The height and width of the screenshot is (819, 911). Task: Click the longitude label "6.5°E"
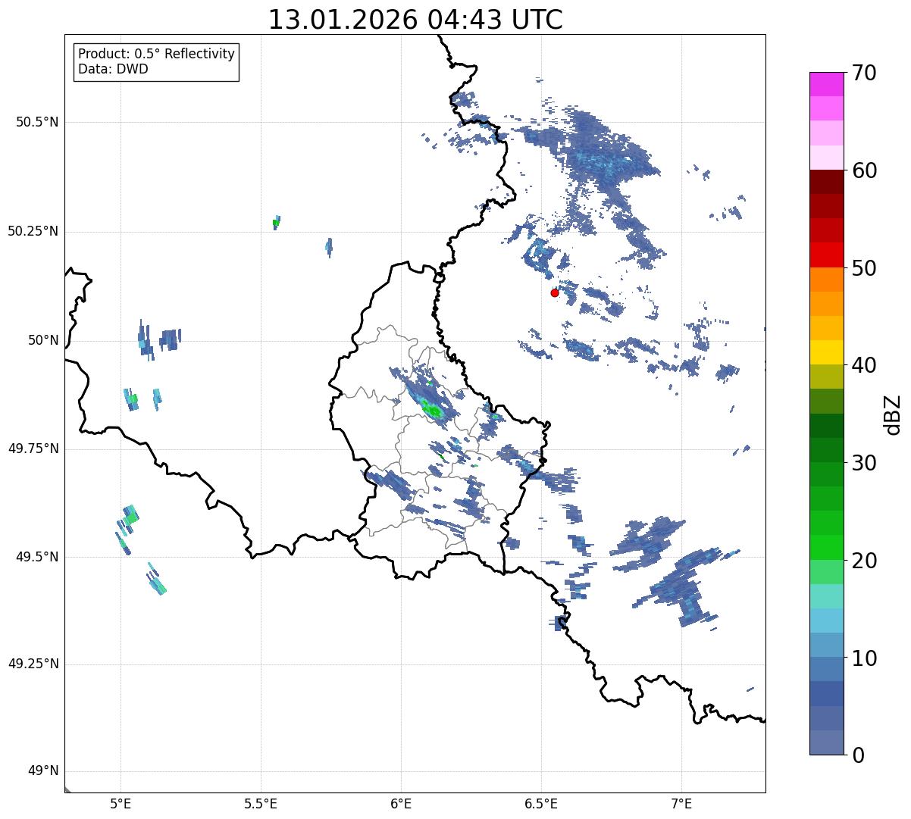click(x=541, y=803)
